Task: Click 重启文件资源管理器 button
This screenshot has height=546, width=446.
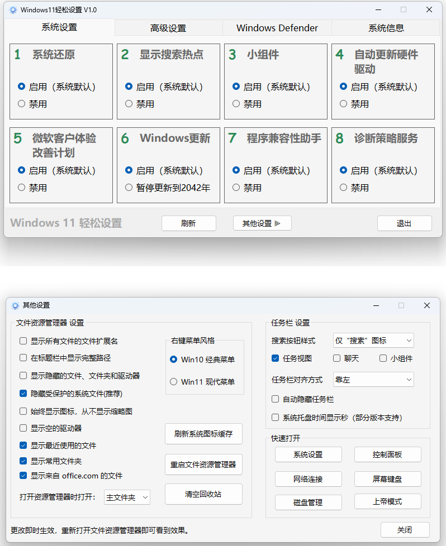Action: coord(203,464)
